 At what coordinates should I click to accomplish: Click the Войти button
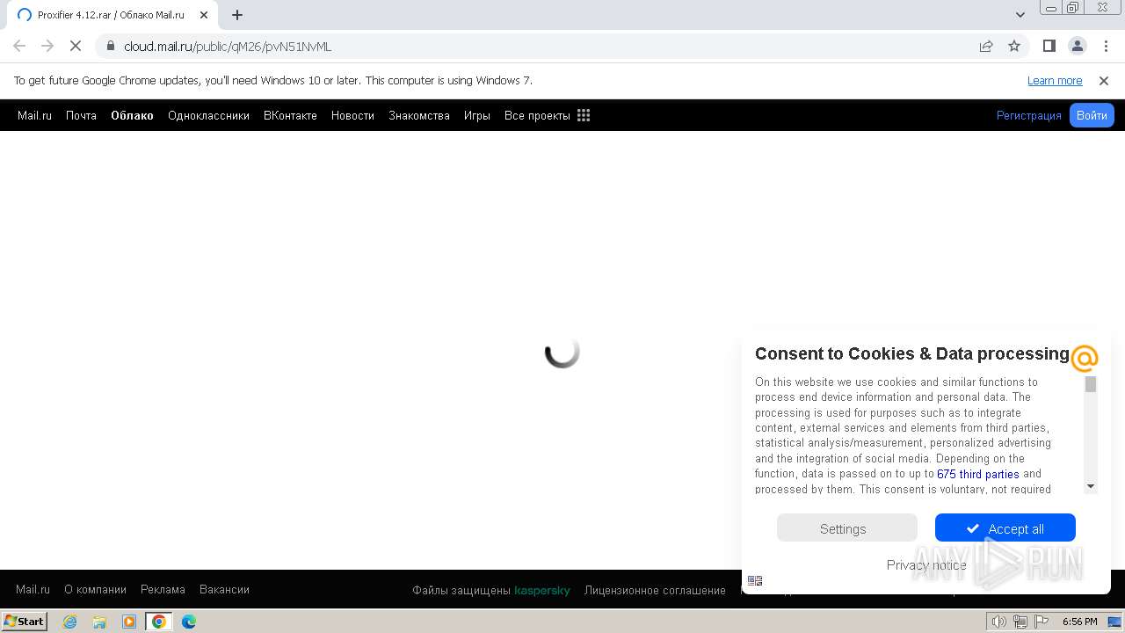[x=1092, y=115]
